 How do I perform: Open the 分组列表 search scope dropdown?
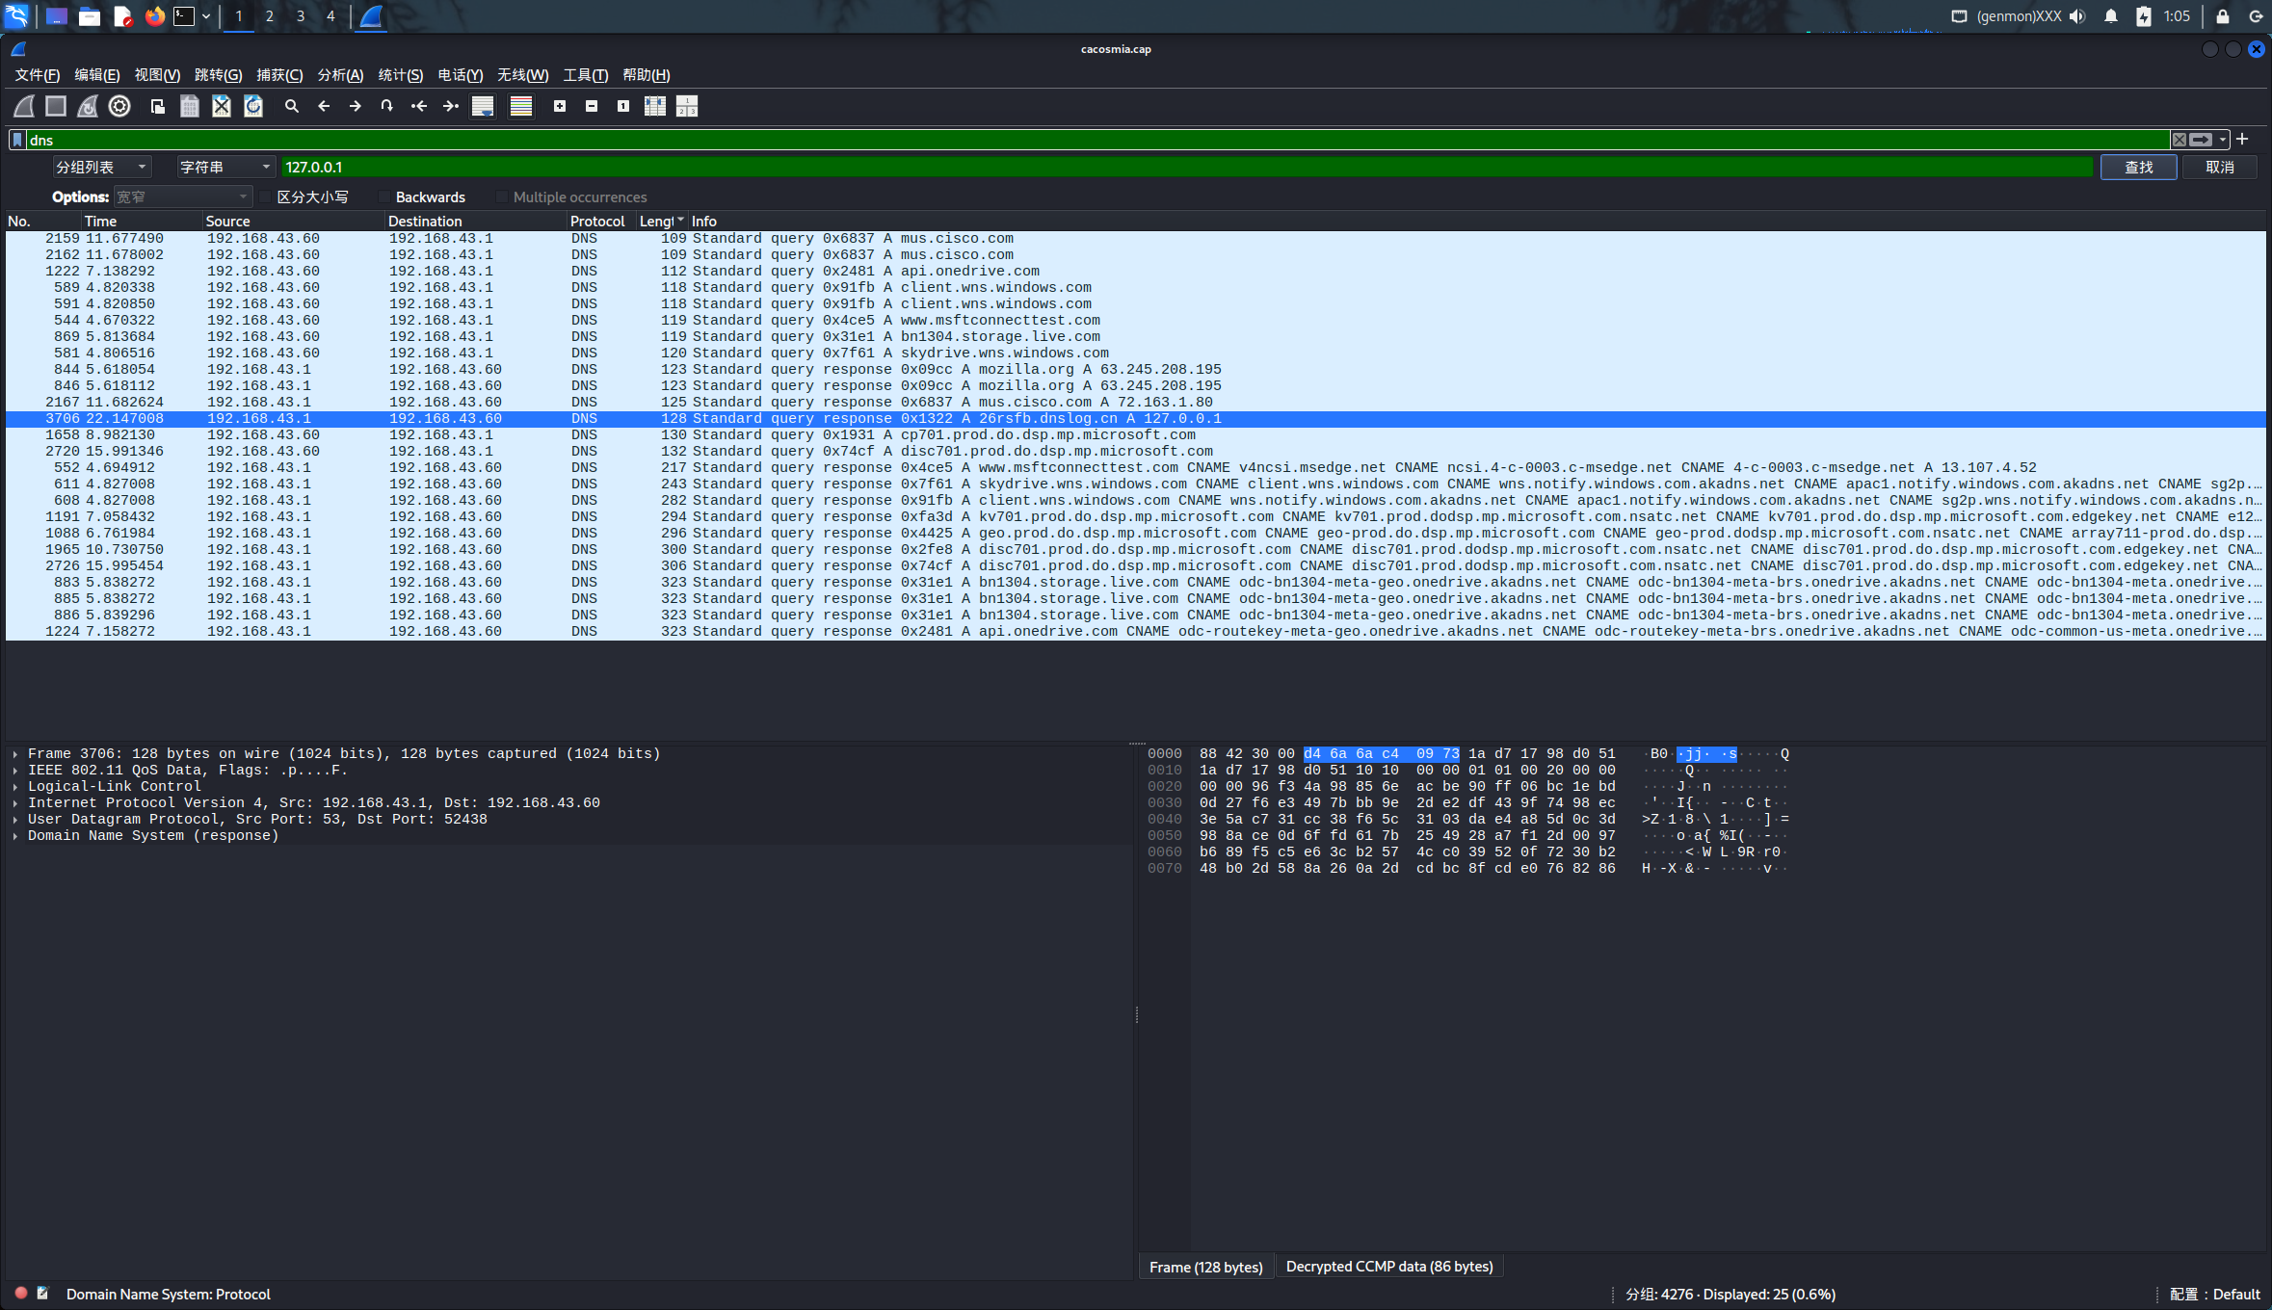[x=101, y=168]
